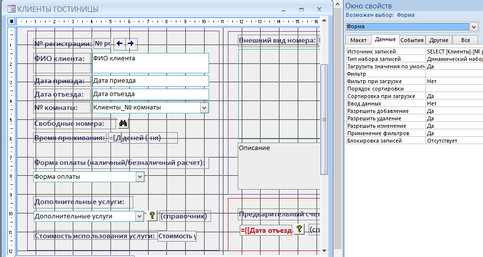Image resolution: width=483 pixels, height=257 pixels.
Task: Open the События tab
Action: pos(412,40)
